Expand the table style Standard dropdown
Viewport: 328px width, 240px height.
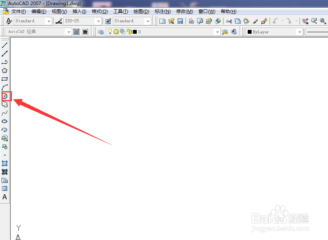pos(148,21)
